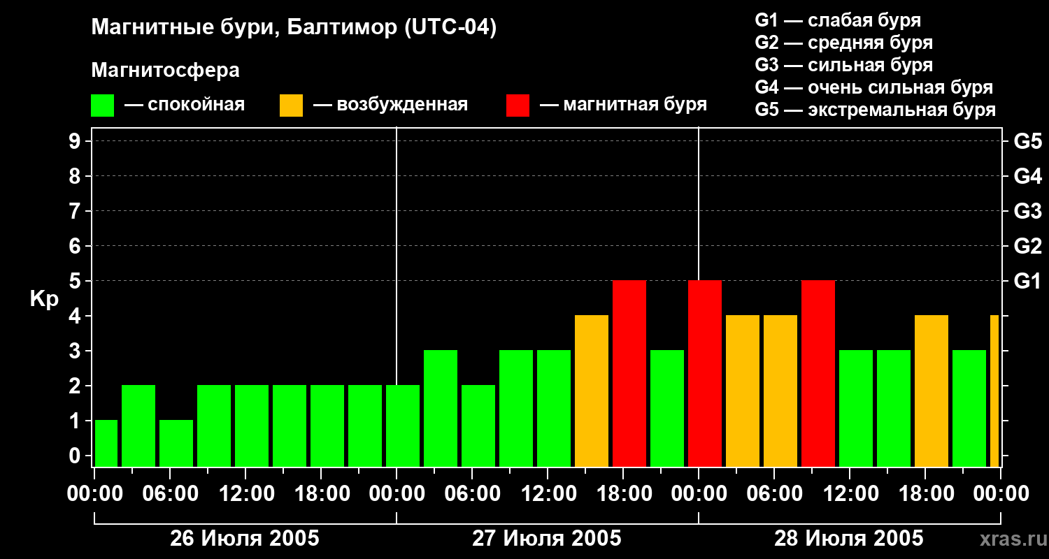Click the green bar at 21:00 on 28 Июля
Image resolution: width=1049 pixels, height=559 pixels.
(x=969, y=408)
